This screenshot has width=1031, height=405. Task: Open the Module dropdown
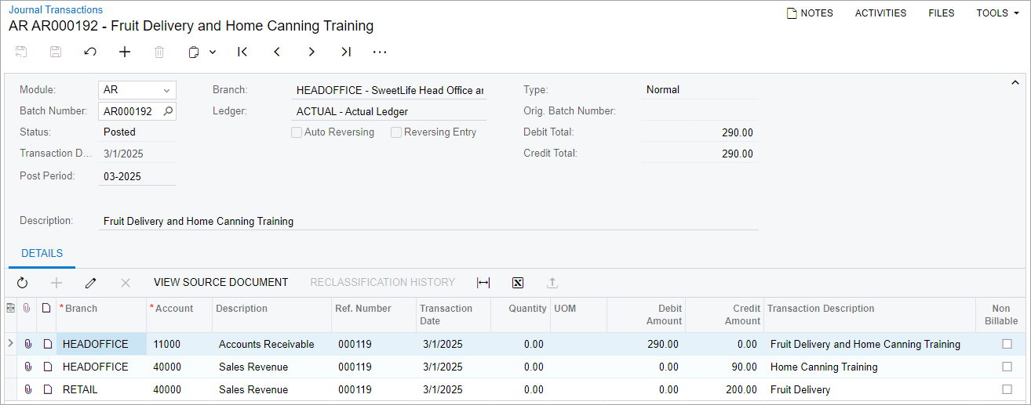pyautogui.click(x=166, y=90)
